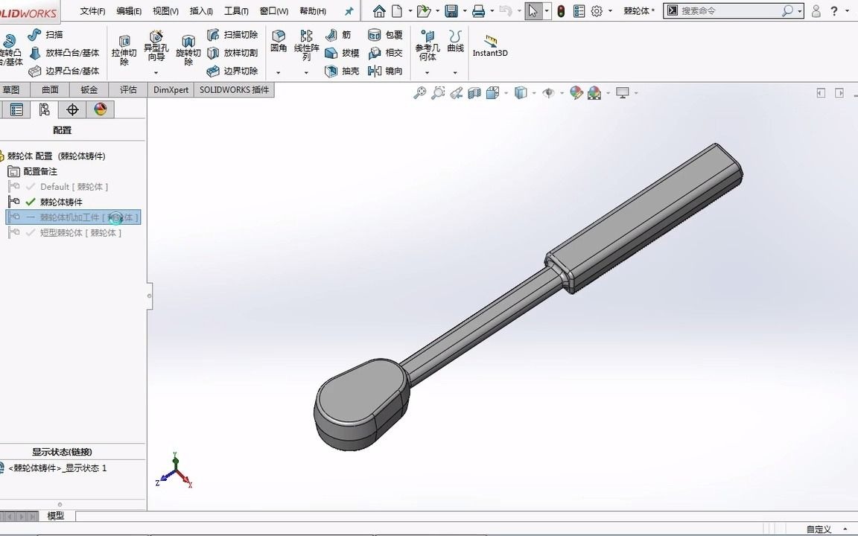This screenshot has height=536, width=858.
Task: Expand the 参考几何体 dropdown arrow
Action: pos(426,71)
